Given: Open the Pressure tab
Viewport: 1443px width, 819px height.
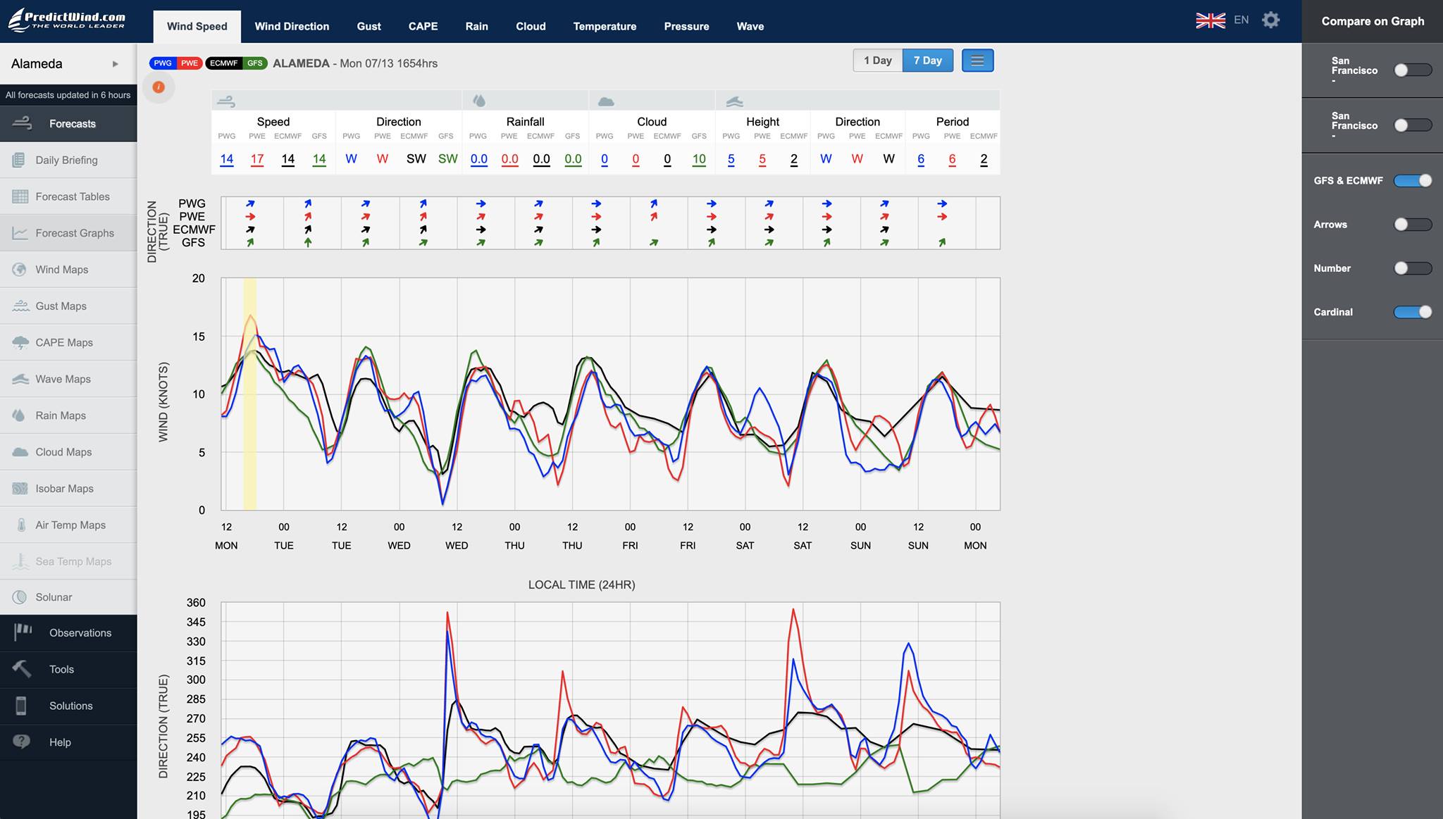Looking at the screenshot, I should [x=686, y=26].
